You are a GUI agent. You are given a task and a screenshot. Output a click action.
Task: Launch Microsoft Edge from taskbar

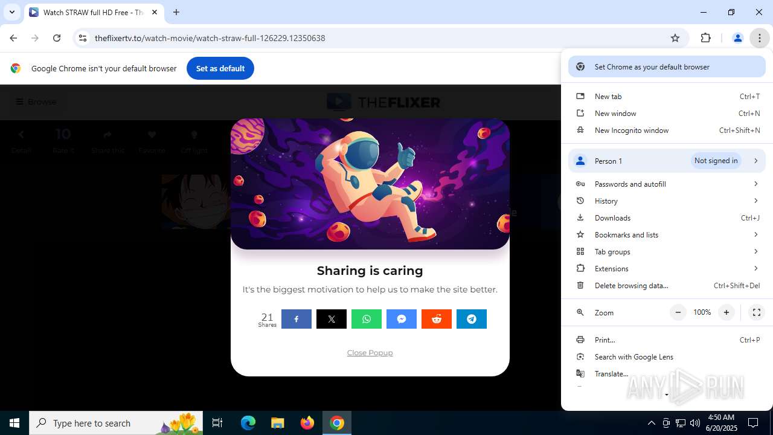pos(248,423)
